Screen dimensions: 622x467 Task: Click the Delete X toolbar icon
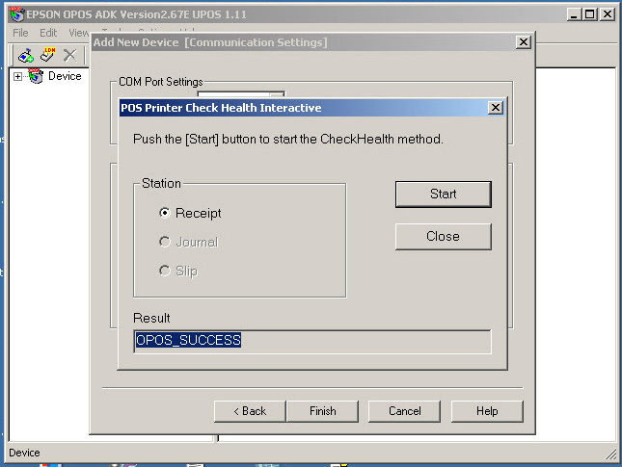point(69,56)
